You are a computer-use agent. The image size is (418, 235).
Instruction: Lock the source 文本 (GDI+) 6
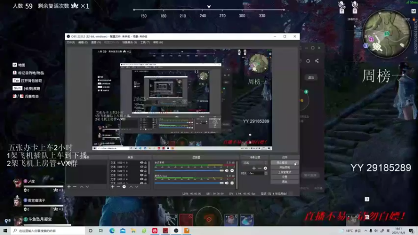(x=146, y=171)
